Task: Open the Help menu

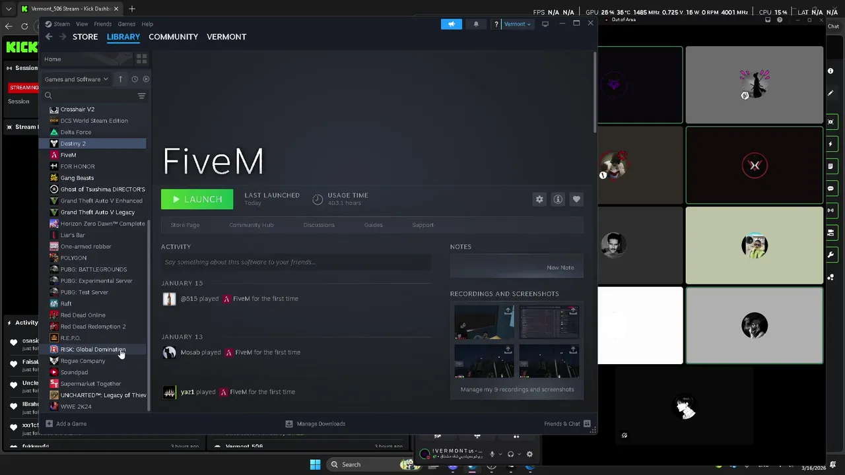Action: (147, 24)
